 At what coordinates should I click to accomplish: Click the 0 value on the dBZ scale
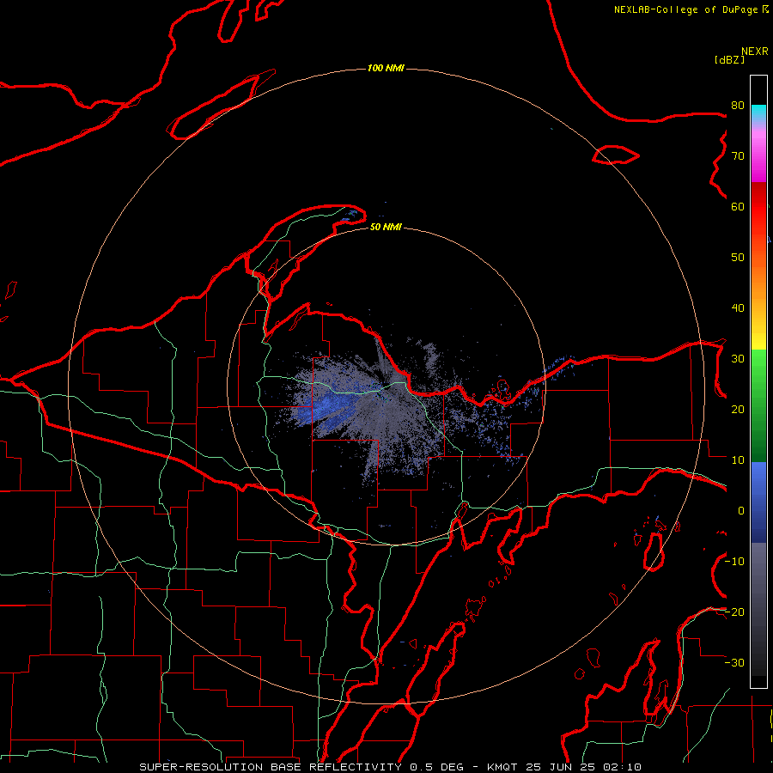[x=741, y=511]
